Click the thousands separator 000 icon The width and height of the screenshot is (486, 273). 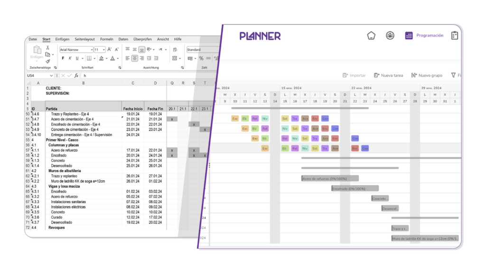point(209,58)
